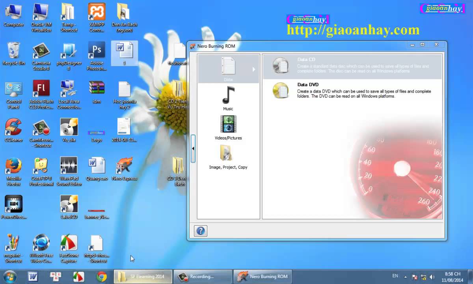Select the Recycle Bin icon
The height and width of the screenshot is (284, 473).
(14, 54)
